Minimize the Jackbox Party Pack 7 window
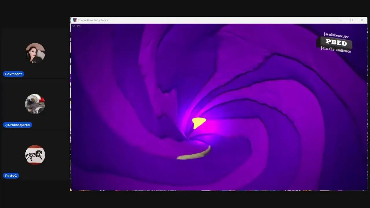 click(x=341, y=20)
